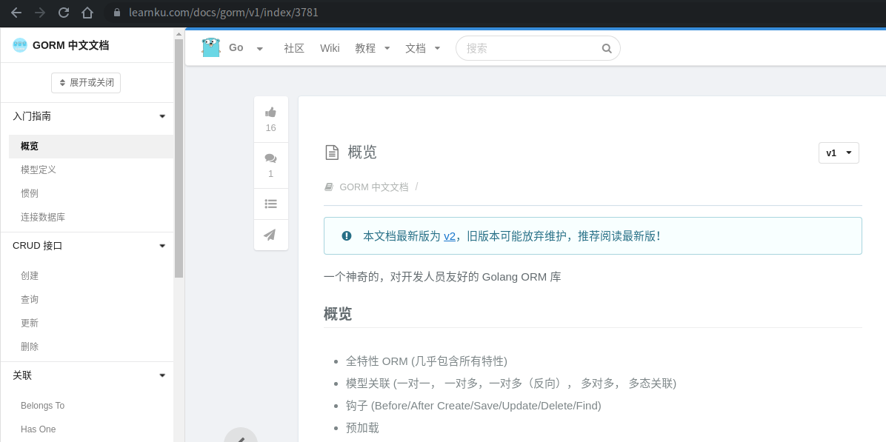This screenshot has height=442, width=886.
Task: Click the search magnifier icon
Action: coord(607,48)
